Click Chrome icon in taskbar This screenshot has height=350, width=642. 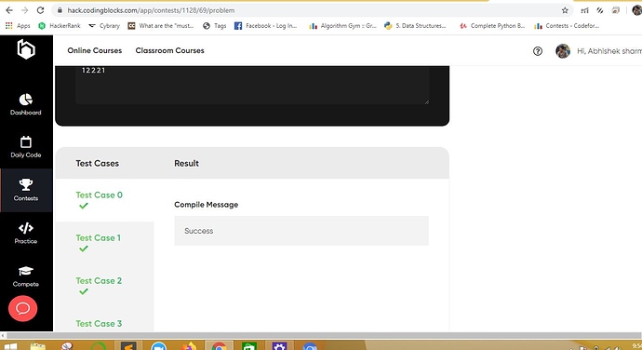click(x=219, y=346)
